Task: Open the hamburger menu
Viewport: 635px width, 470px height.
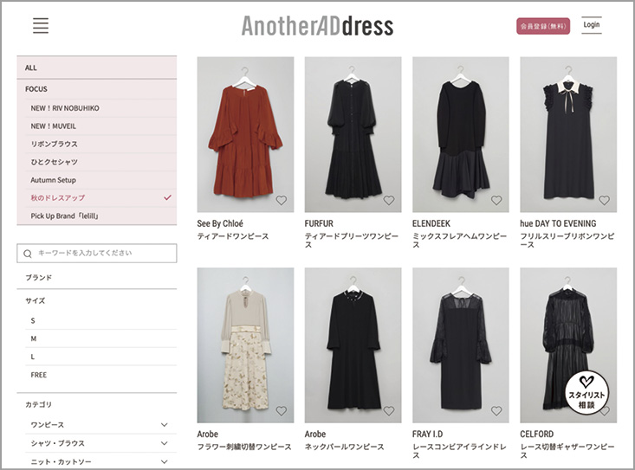Action: [41, 25]
